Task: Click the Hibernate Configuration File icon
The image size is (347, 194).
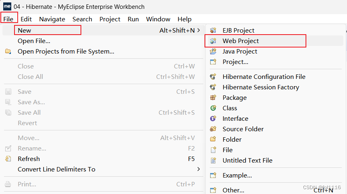Action: click(213, 76)
